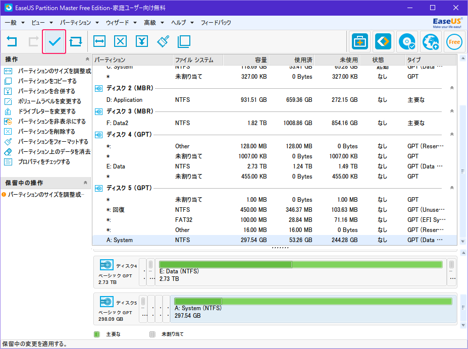Select the resize/move partition toolbar icon
This screenshot has height=349, width=468.
(99, 41)
